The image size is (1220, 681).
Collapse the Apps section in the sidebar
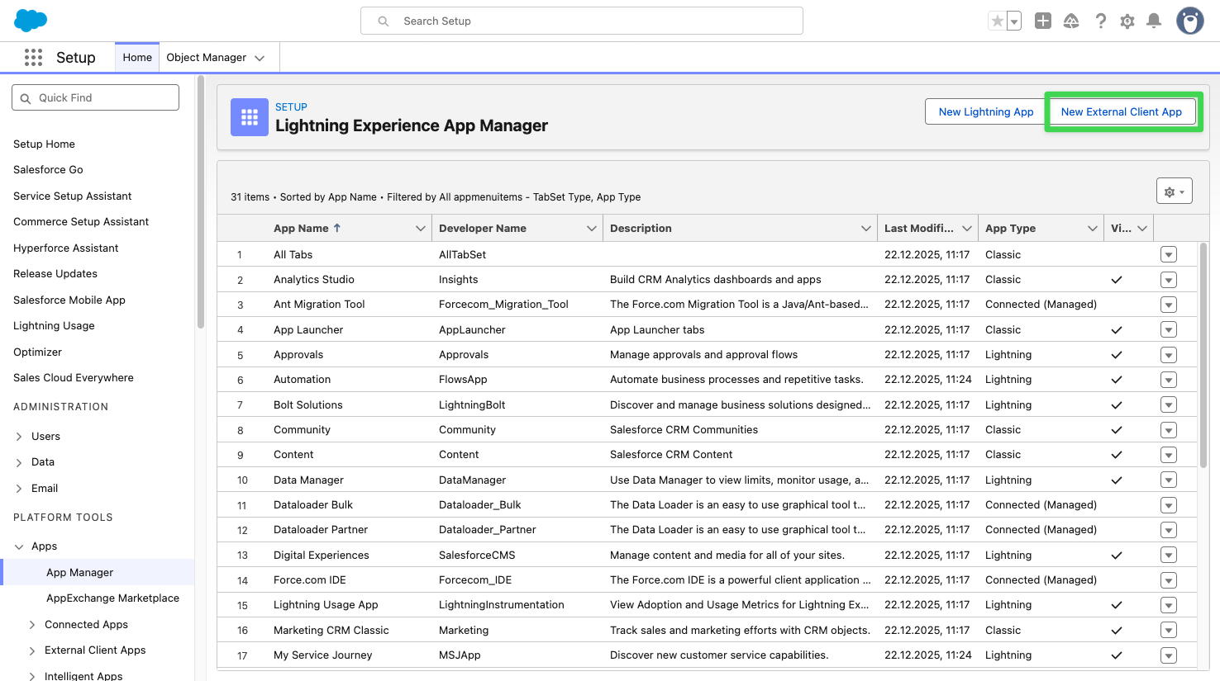pyautogui.click(x=19, y=546)
